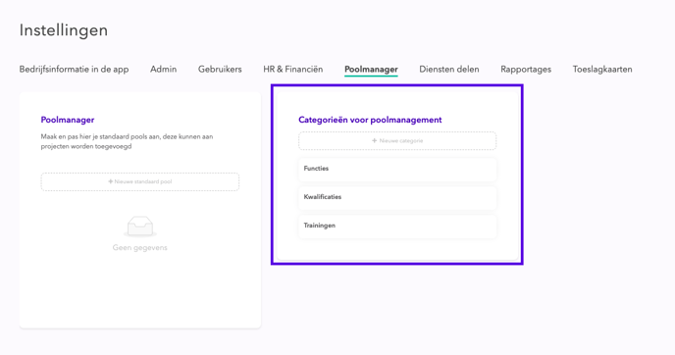Add a Nieuwe categorie
675x355 pixels.
tap(397, 140)
